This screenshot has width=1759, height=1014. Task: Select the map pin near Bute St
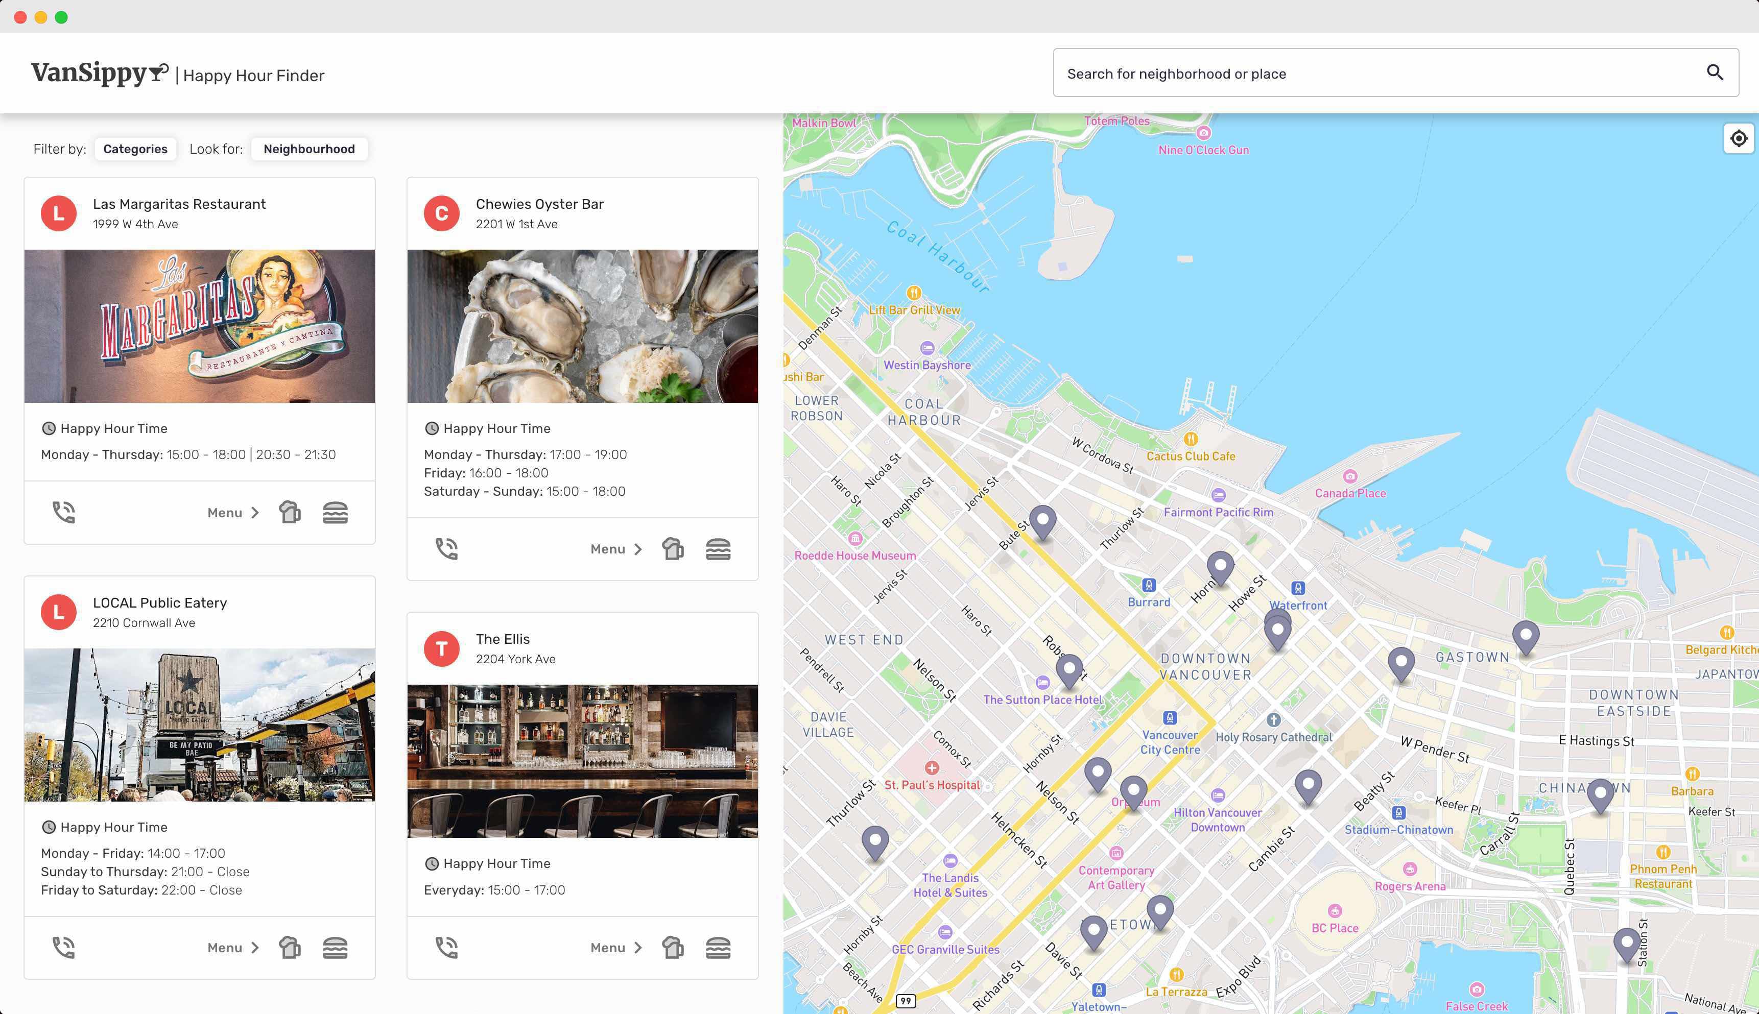point(1042,522)
